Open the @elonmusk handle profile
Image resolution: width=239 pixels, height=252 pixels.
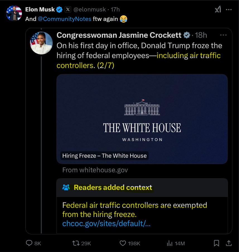(x=90, y=9)
